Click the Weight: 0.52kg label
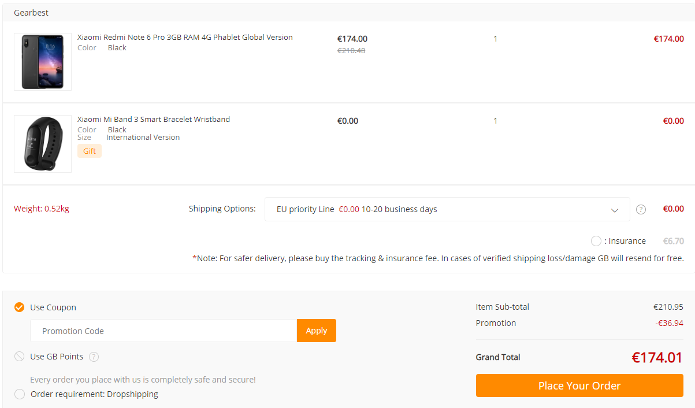 (x=42, y=209)
